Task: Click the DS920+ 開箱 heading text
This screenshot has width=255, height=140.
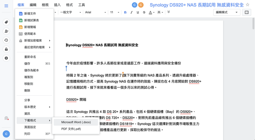Action: (x=76, y=100)
